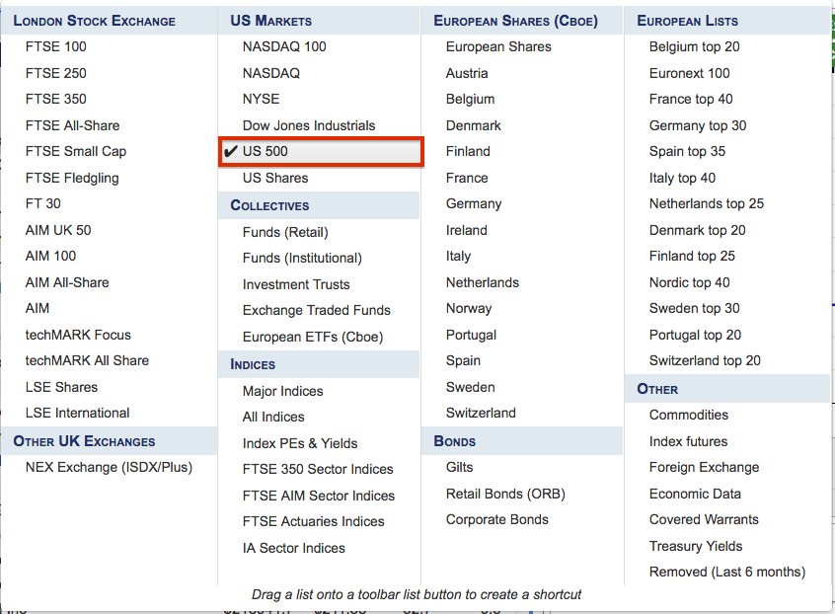The image size is (835, 614).
Task: Open Euronext 100 list
Action: point(690,73)
